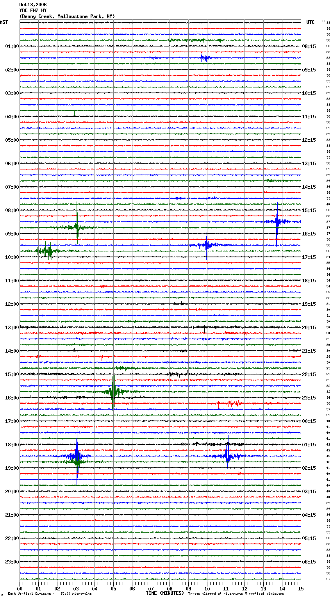Click the '21:00' MST hour label
Viewport: 332px width, 599px height.
12,515
